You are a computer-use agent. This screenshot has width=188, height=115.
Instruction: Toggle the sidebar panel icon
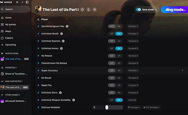coord(27,2)
